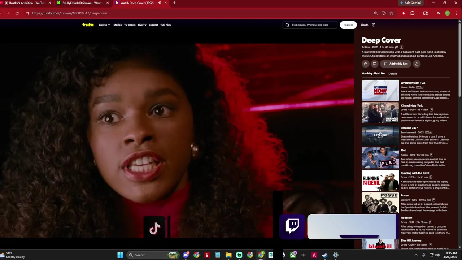Click the share icon button
462x260 pixels.
(417, 64)
